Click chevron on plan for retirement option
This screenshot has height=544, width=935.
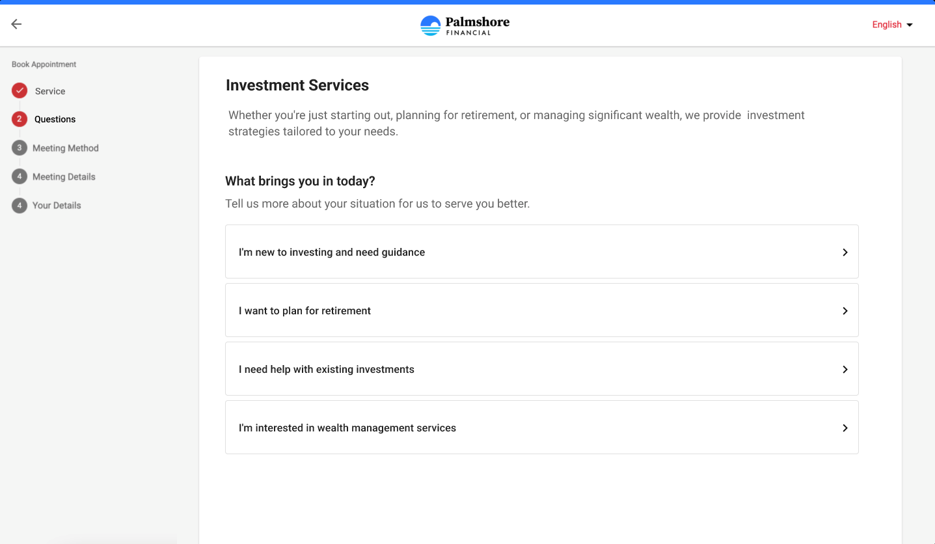point(845,310)
